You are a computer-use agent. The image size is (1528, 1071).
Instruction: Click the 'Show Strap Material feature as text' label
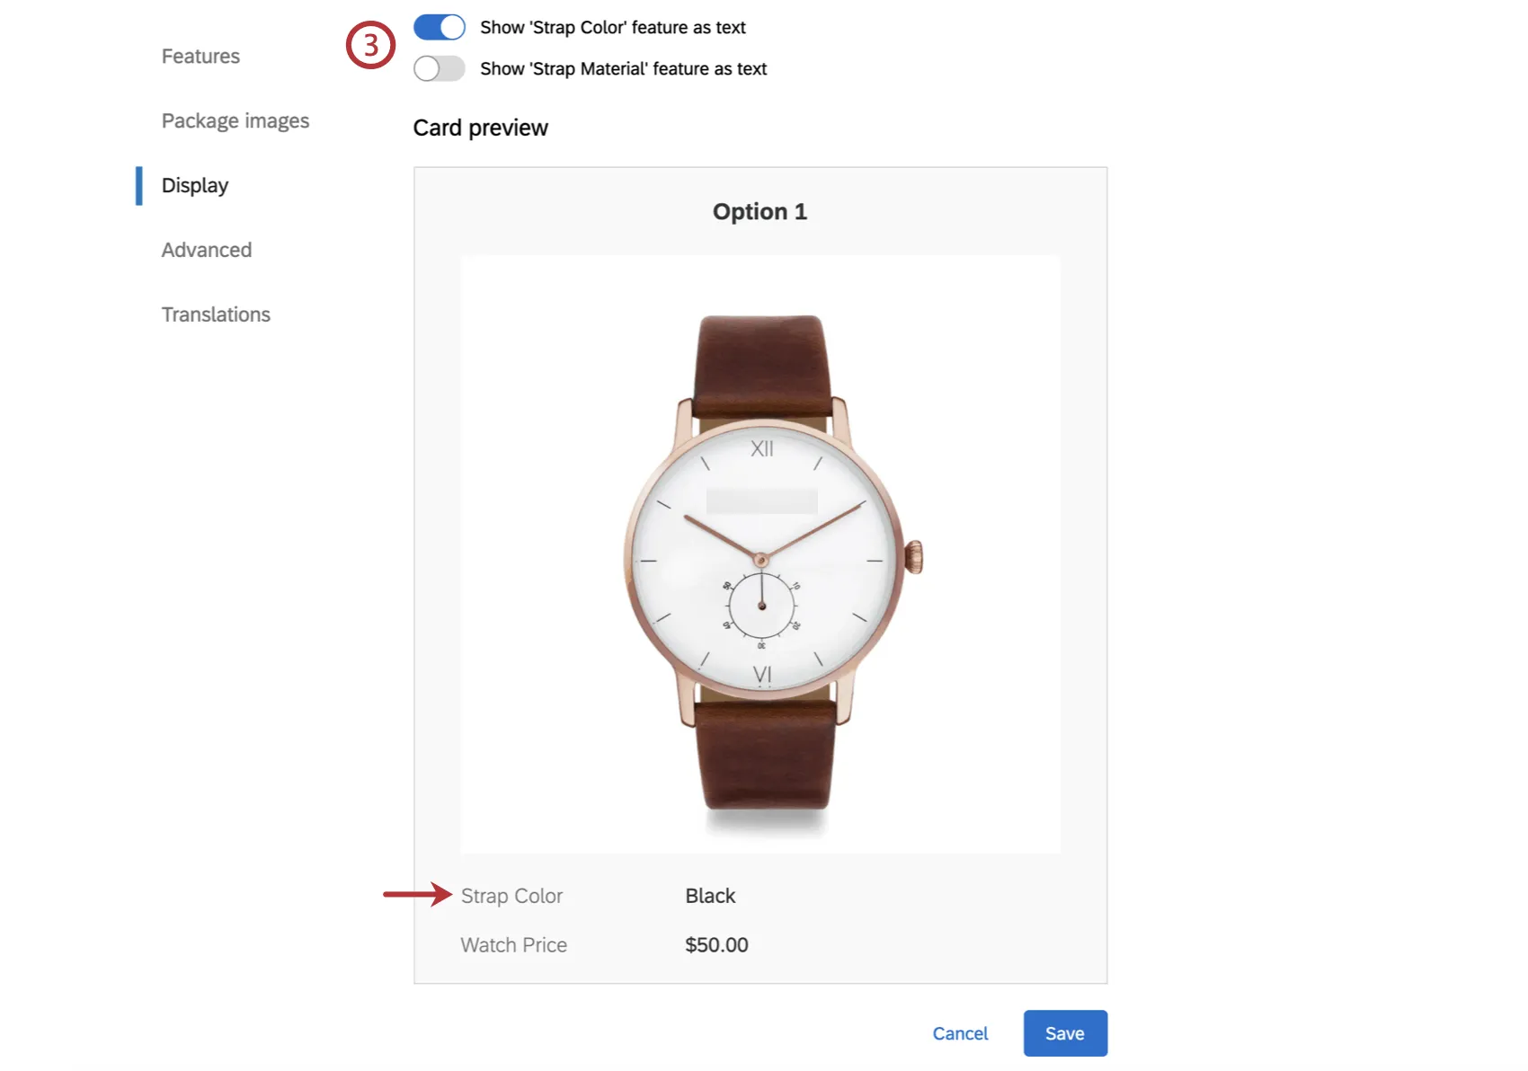[623, 69]
